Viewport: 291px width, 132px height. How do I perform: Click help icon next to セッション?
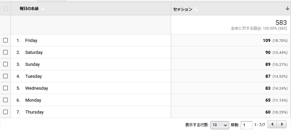click(x=196, y=9)
